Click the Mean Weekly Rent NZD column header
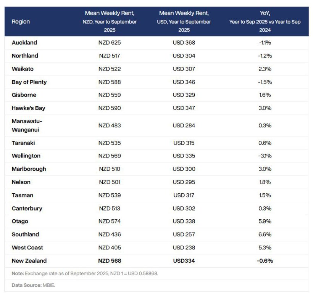 click(x=110, y=21)
